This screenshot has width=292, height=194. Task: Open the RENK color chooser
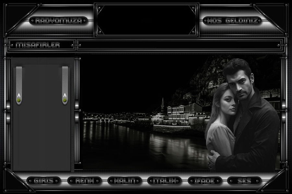(x=84, y=181)
